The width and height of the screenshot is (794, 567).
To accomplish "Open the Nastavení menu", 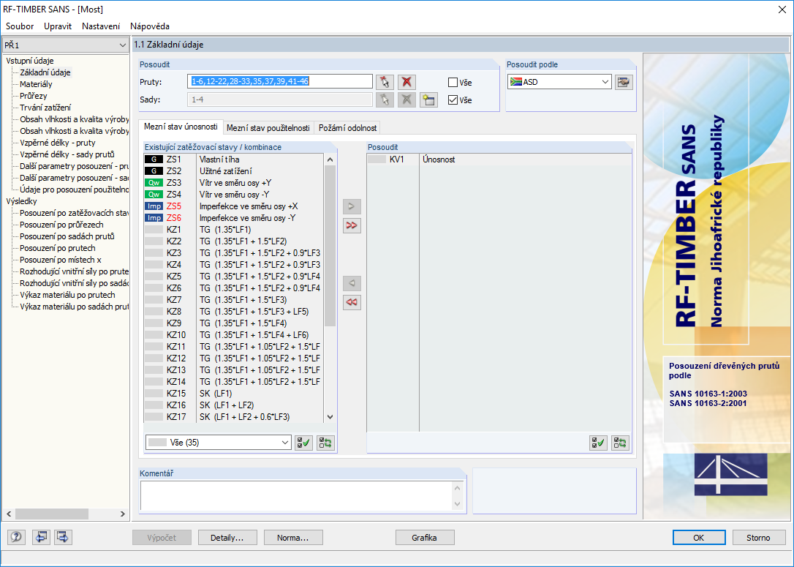I will click(x=101, y=26).
